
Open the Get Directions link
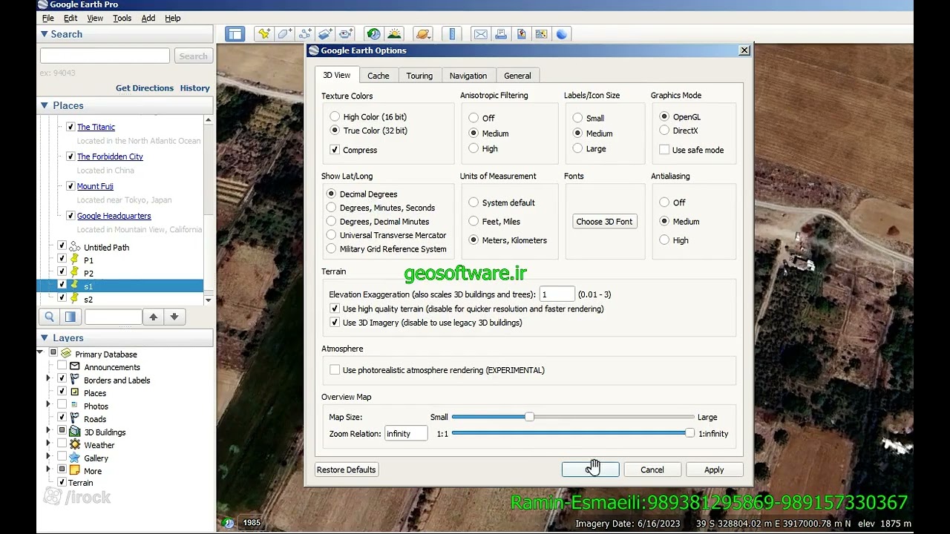145,88
